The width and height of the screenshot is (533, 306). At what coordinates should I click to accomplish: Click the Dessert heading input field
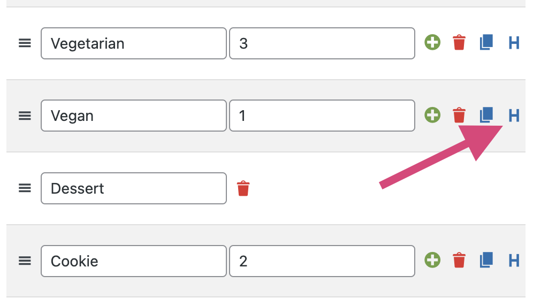pyautogui.click(x=134, y=188)
